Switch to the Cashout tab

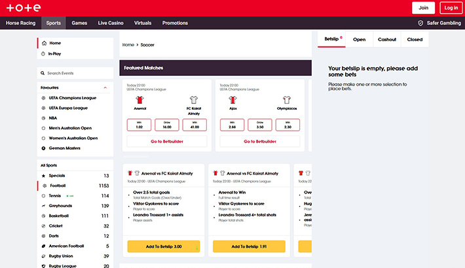pos(387,39)
